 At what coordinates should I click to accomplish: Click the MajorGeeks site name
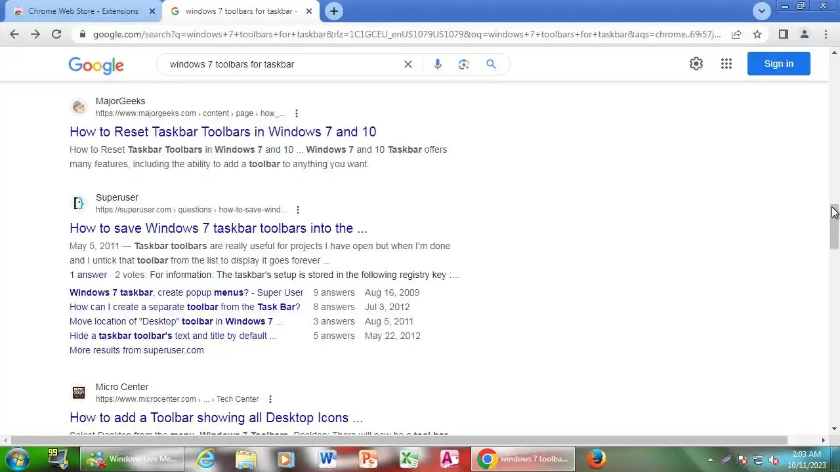120,101
